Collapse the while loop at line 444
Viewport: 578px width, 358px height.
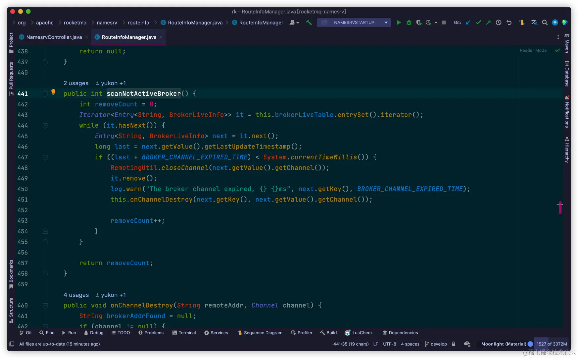tap(45, 126)
